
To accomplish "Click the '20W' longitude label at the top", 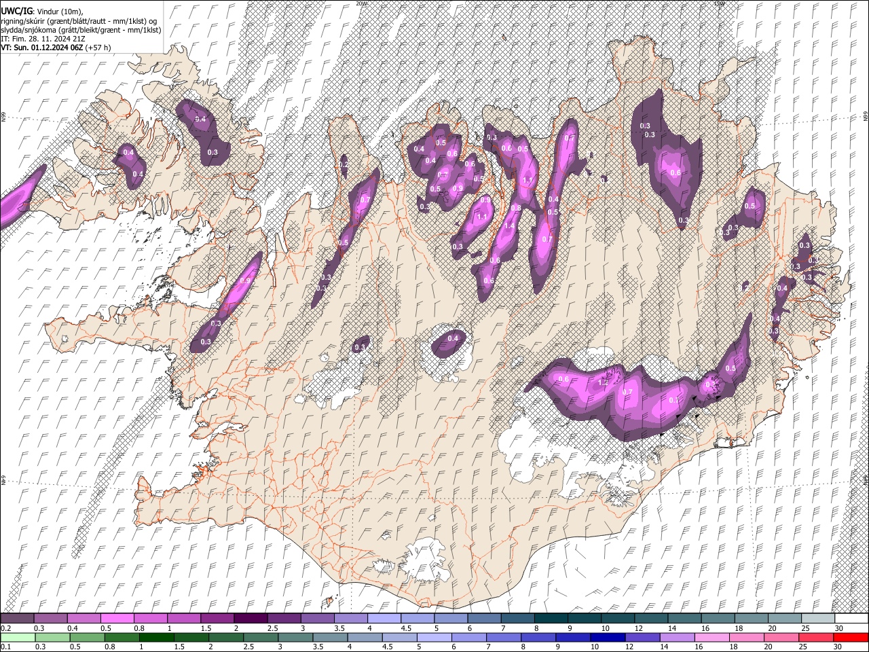I will point(360,3).
